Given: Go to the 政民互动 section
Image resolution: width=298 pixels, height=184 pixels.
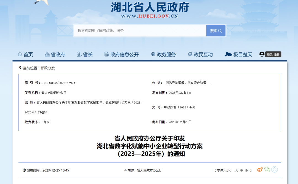Looking at the screenshot, I should (203, 55).
